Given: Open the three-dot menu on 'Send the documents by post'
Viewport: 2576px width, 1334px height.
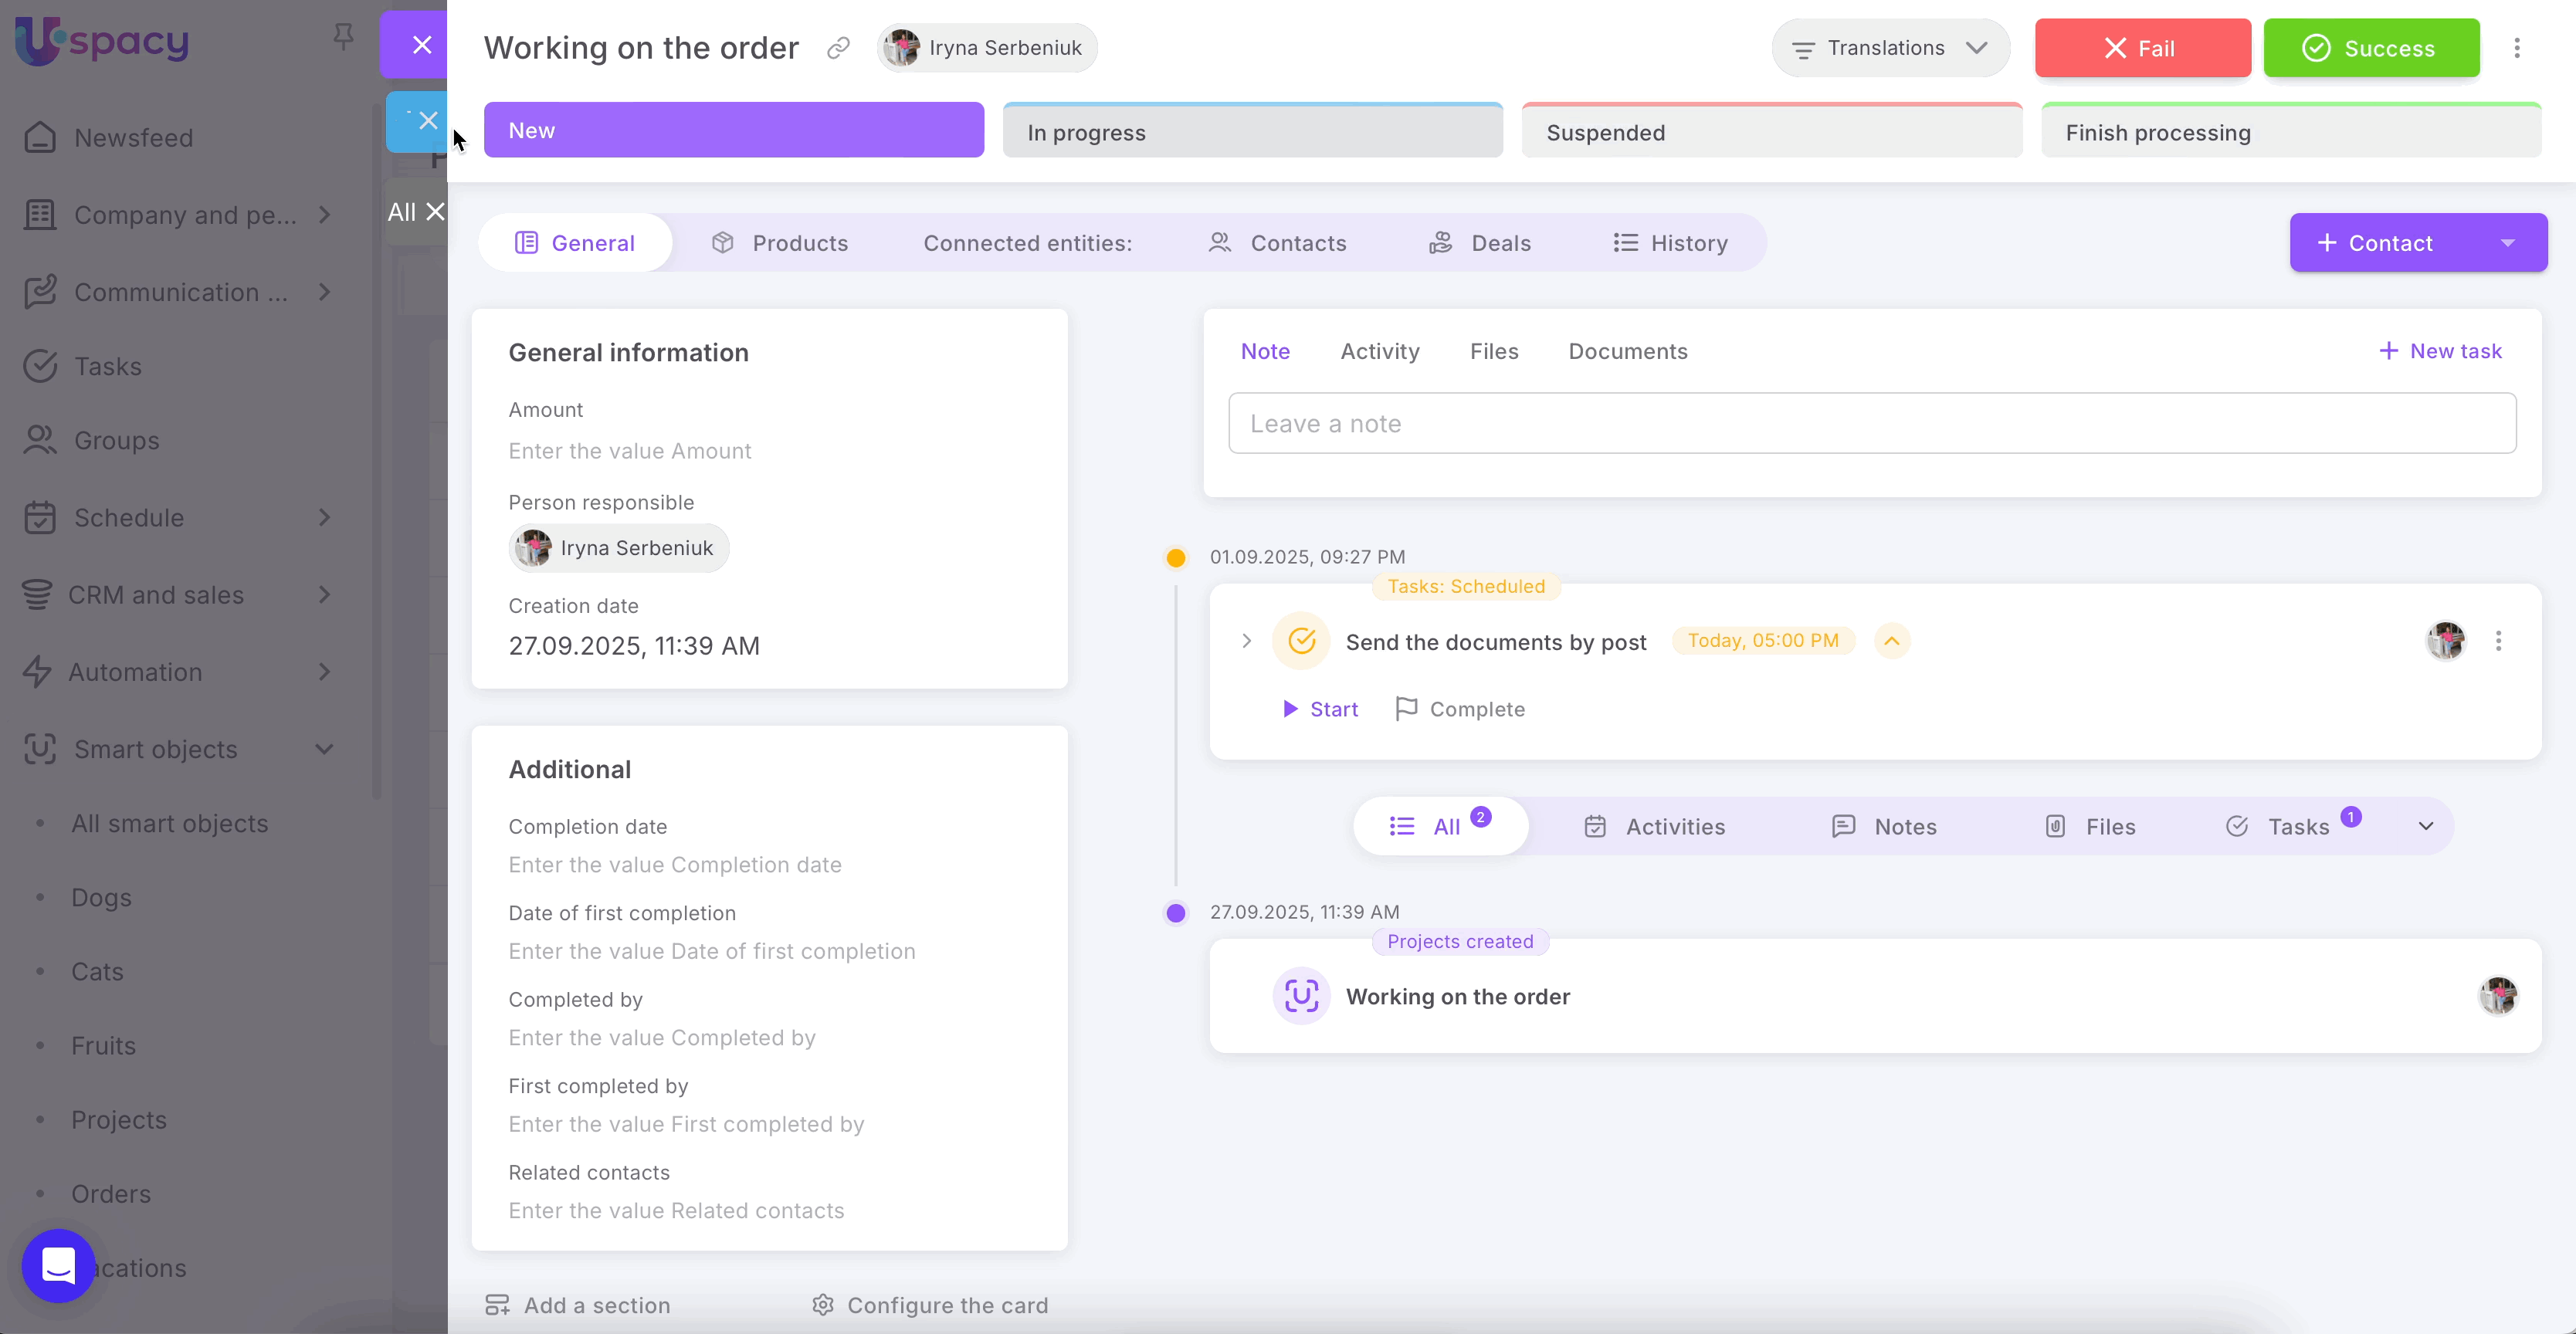Looking at the screenshot, I should [x=2499, y=641].
